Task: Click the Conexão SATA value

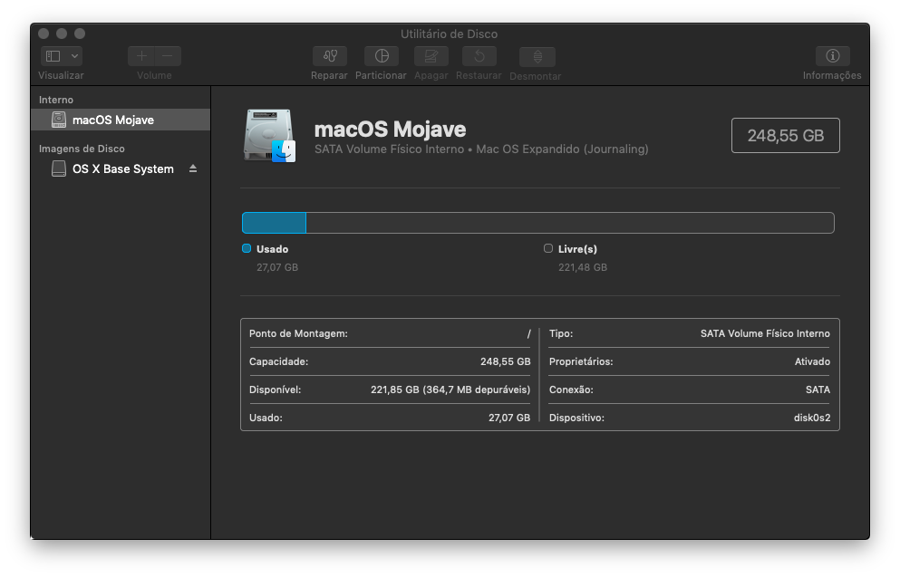Action: click(818, 390)
